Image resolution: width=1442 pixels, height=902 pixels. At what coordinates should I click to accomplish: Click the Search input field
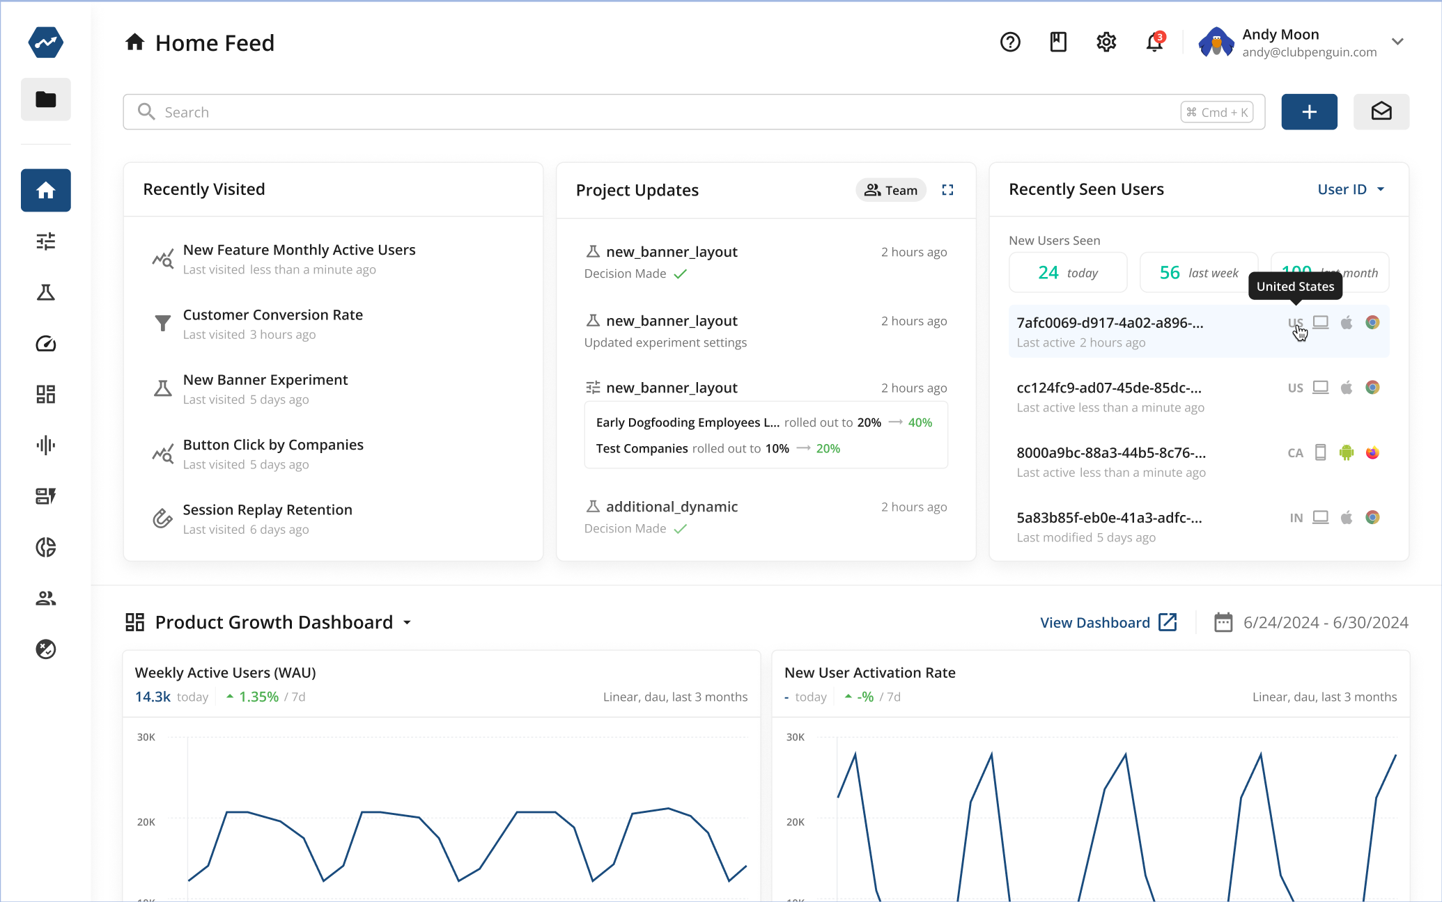[x=694, y=112]
